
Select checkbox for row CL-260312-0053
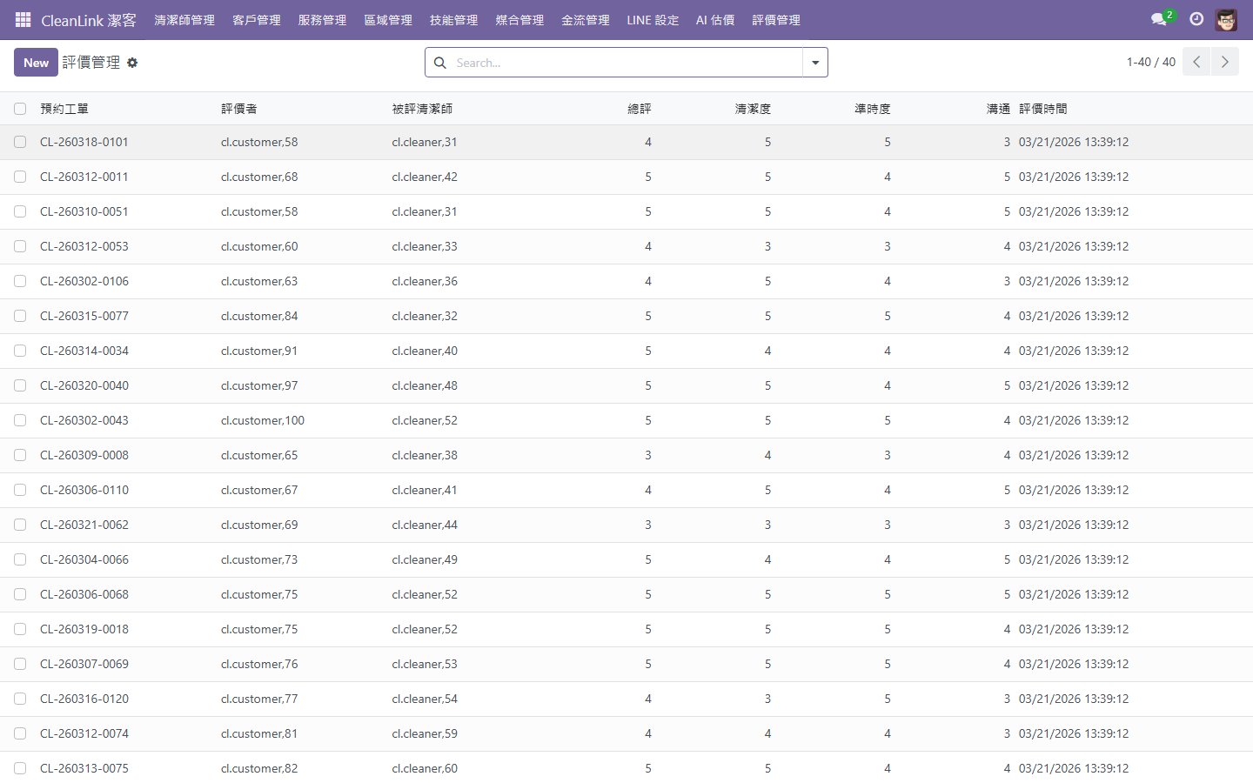[x=20, y=246]
